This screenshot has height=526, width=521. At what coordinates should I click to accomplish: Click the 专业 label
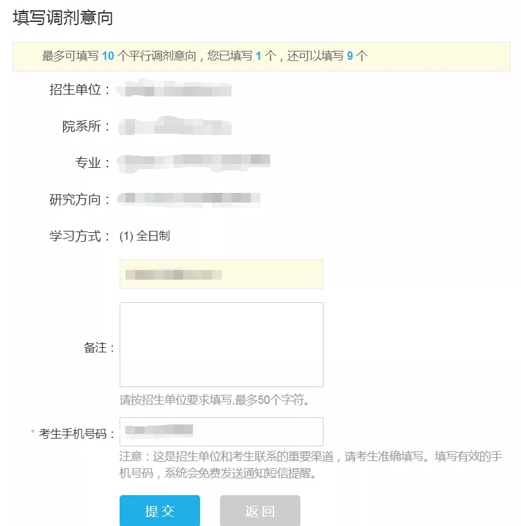coord(89,163)
